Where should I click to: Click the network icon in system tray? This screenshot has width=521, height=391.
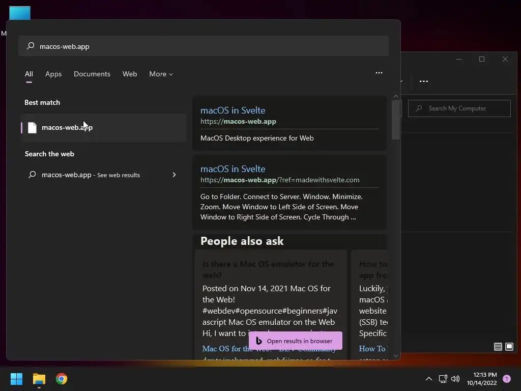click(x=443, y=379)
